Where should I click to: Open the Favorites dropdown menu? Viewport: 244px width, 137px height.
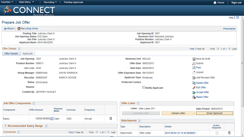click(x=7, y=2)
